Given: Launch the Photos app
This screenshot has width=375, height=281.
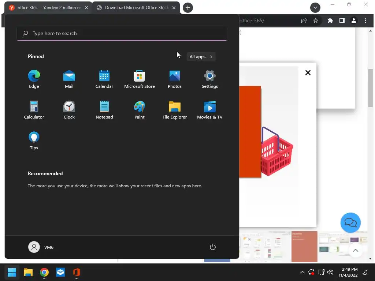Looking at the screenshot, I should (x=175, y=79).
